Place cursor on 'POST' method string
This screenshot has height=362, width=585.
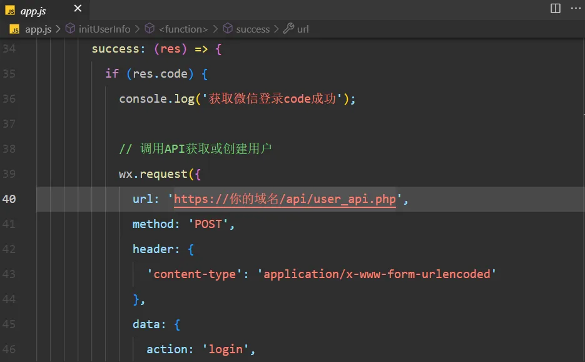click(208, 224)
